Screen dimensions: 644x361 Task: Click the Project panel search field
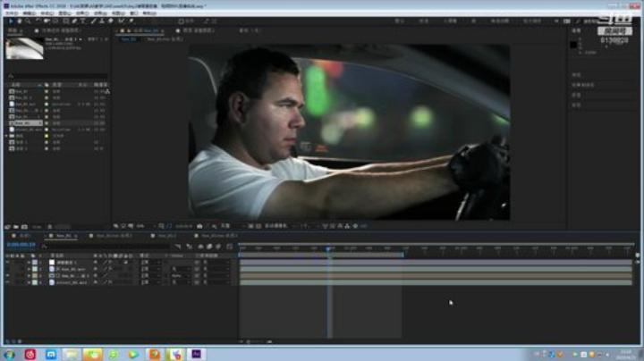click(57, 76)
